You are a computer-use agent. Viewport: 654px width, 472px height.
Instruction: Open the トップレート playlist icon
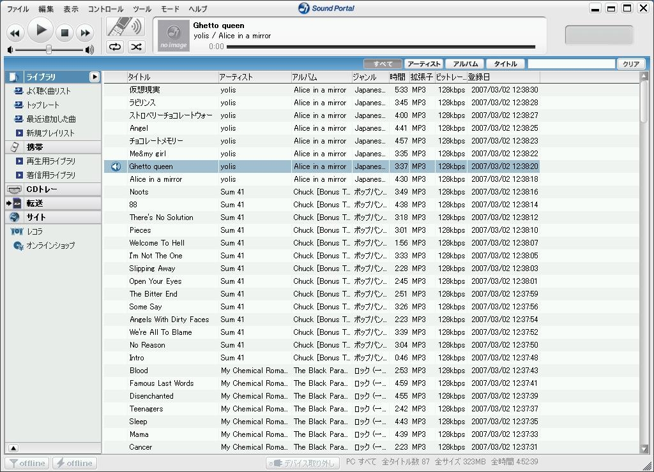pyautogui.click(x=19, y=105)
